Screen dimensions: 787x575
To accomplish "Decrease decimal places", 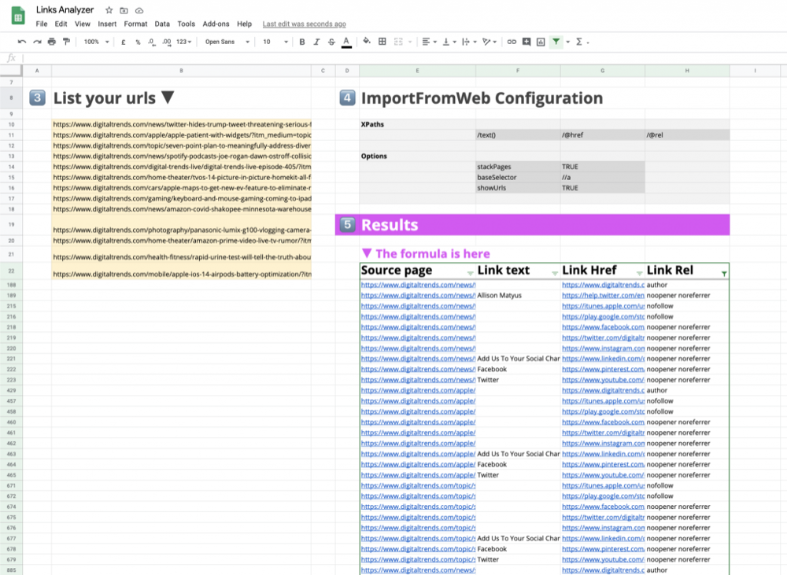I will (x=152, y=42).
